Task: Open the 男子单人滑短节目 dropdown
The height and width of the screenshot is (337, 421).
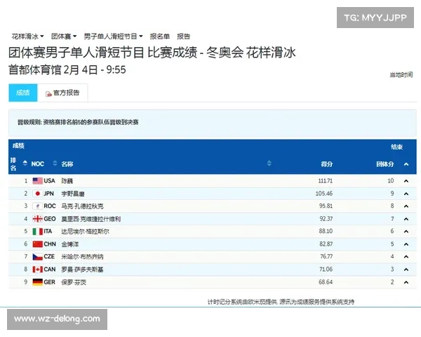Action: click(x=113, y=37)
